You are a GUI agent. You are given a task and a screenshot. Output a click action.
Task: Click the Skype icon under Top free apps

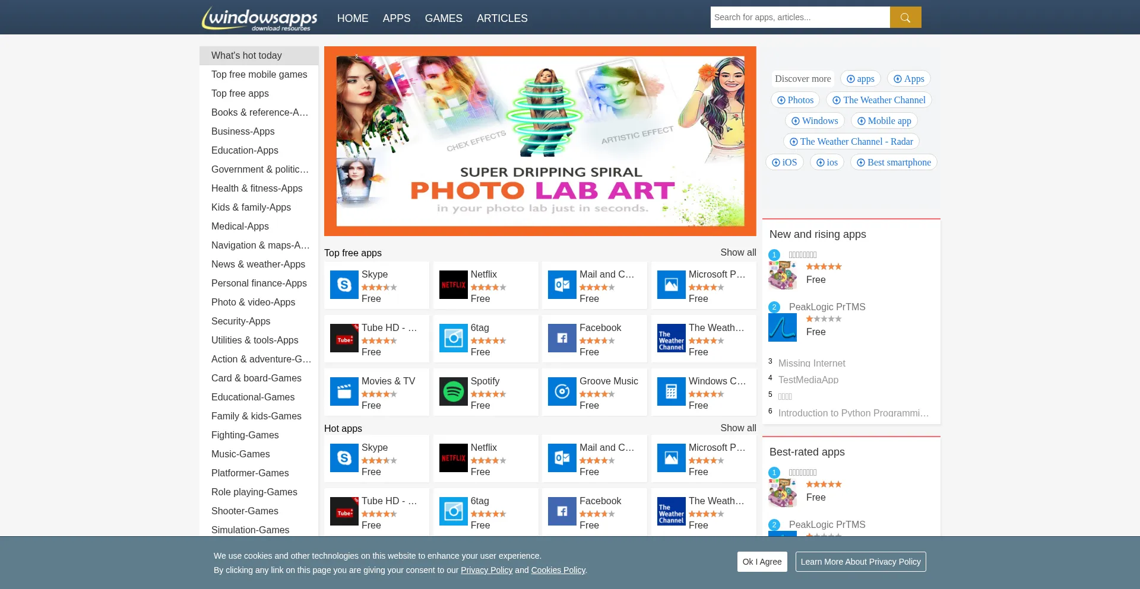click(344, 285)
